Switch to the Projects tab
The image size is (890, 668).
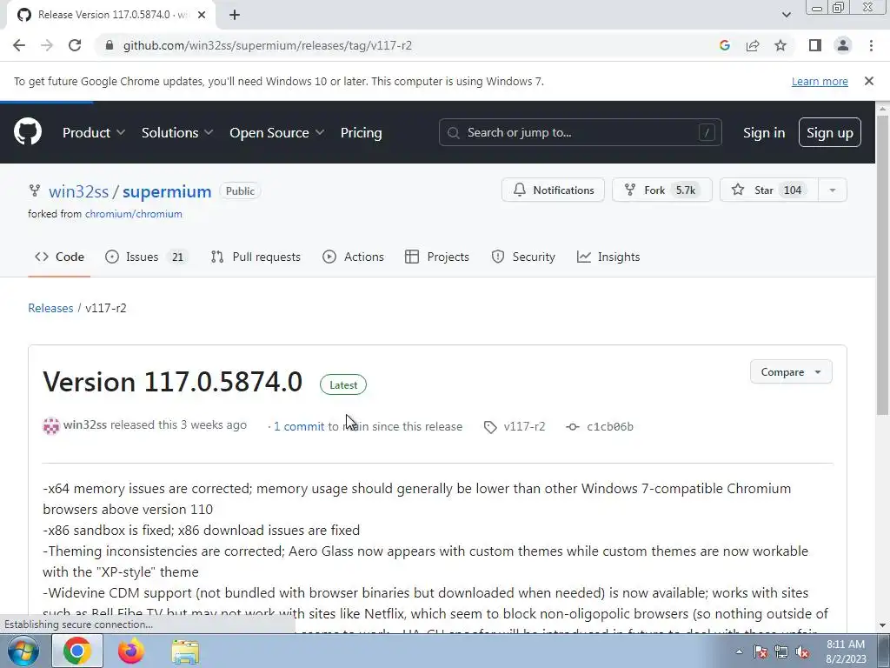coord(437,257)
